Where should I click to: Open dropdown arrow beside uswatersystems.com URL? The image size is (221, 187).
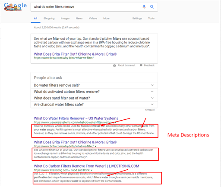point(116,122)
